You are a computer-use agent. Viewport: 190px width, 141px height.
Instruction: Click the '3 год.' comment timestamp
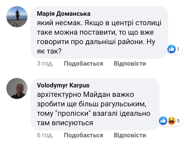click(x=45, y=64)
